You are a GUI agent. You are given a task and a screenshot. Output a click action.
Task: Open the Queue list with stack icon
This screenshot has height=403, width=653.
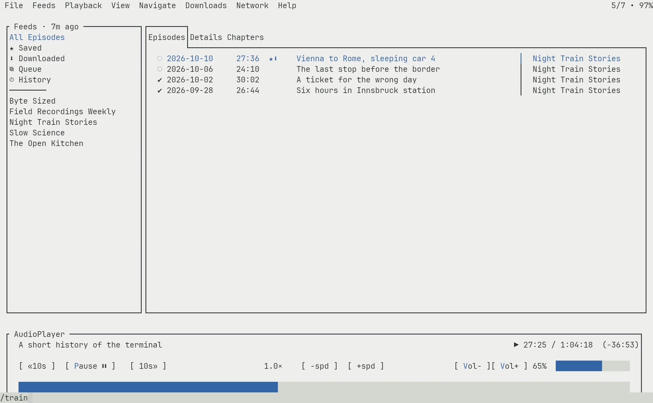coord(26,69)
